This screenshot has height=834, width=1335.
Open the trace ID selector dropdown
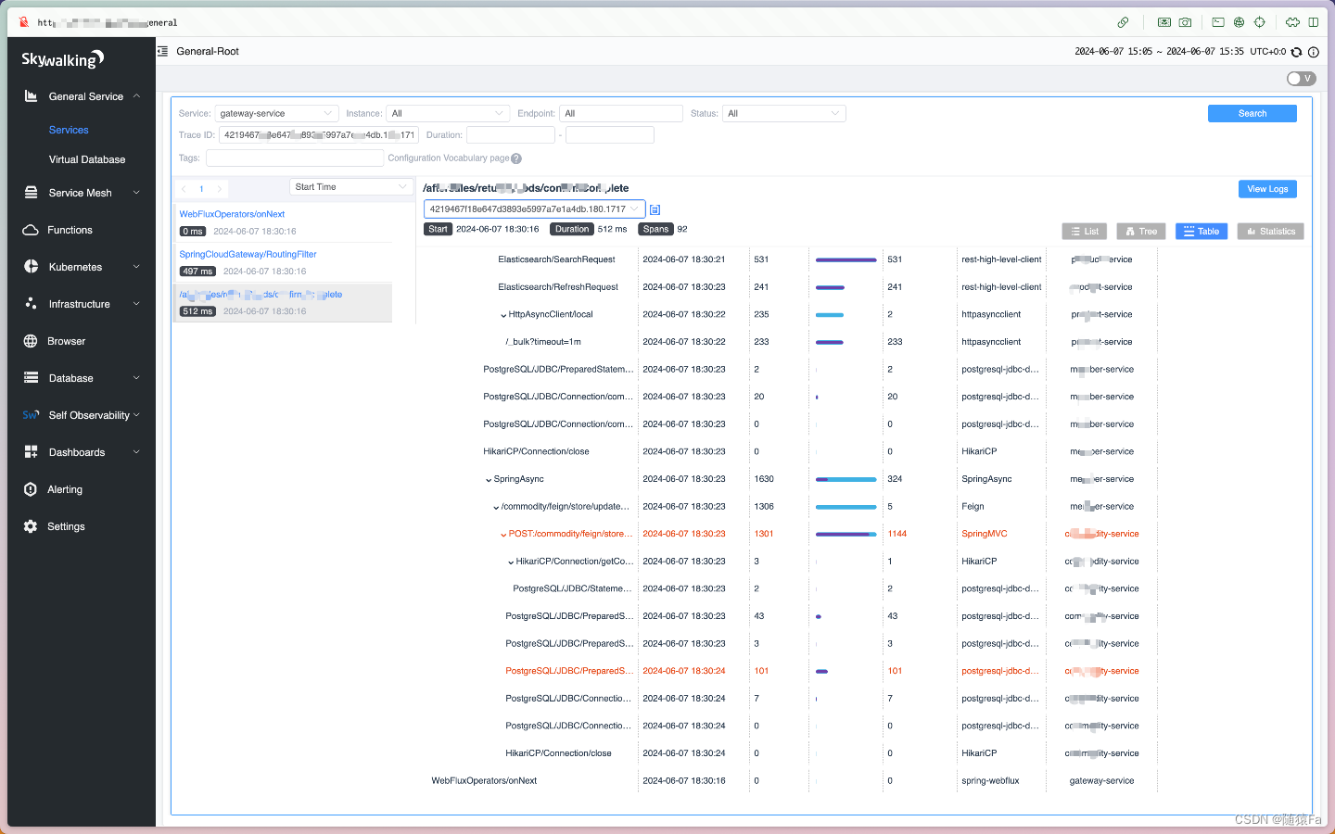(x=534, y=209)
